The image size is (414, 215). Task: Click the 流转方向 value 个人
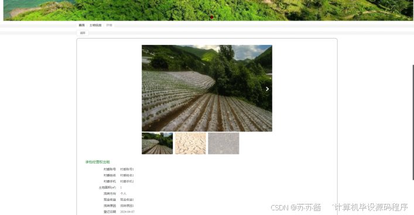124,193
